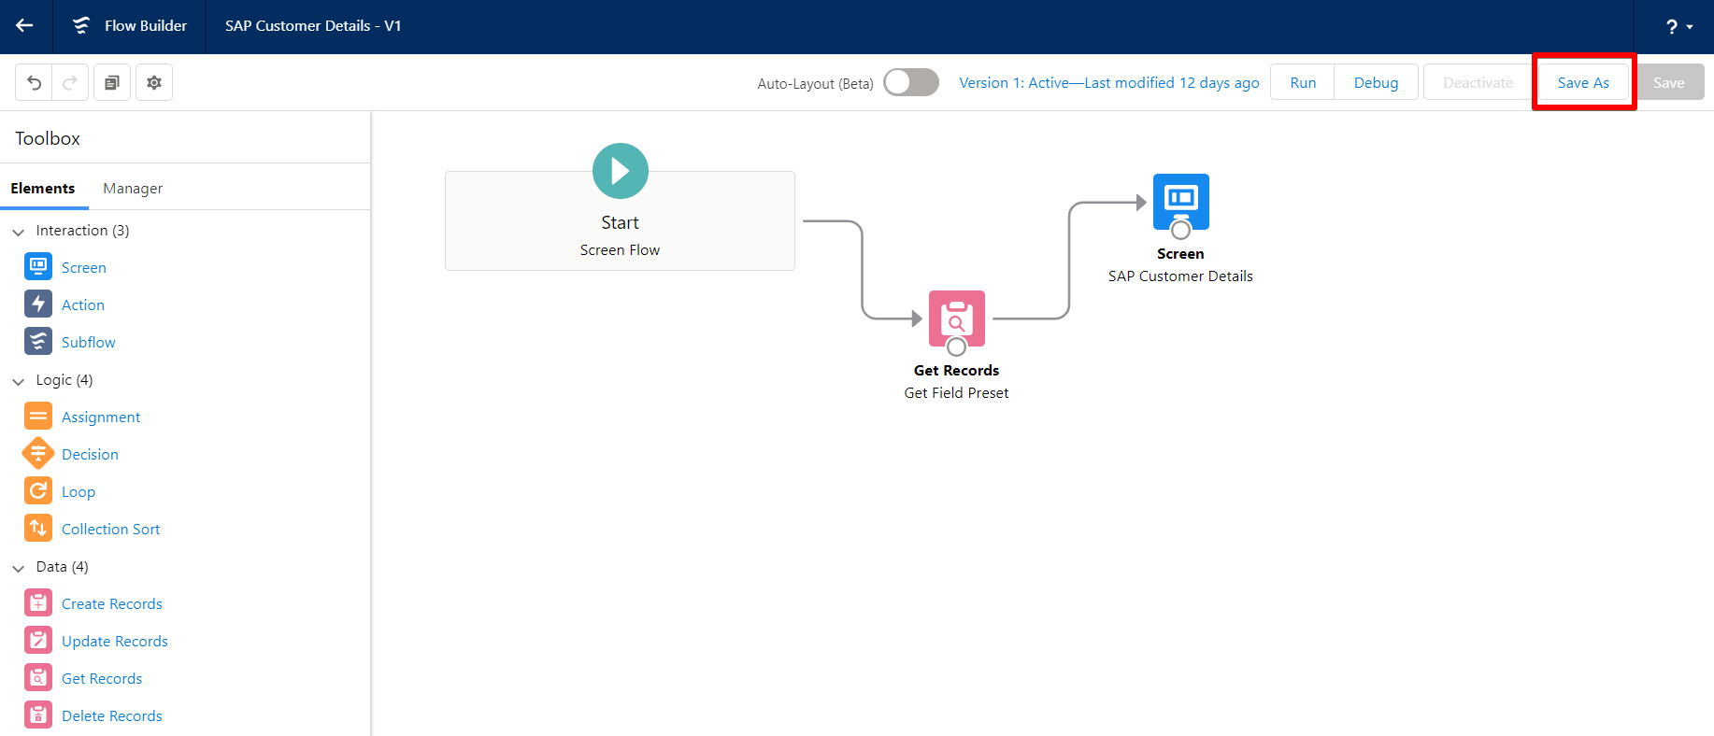The image size is (1714, 736).
Task: Select the Screen label in Toolbox
Action: point(84,267)
